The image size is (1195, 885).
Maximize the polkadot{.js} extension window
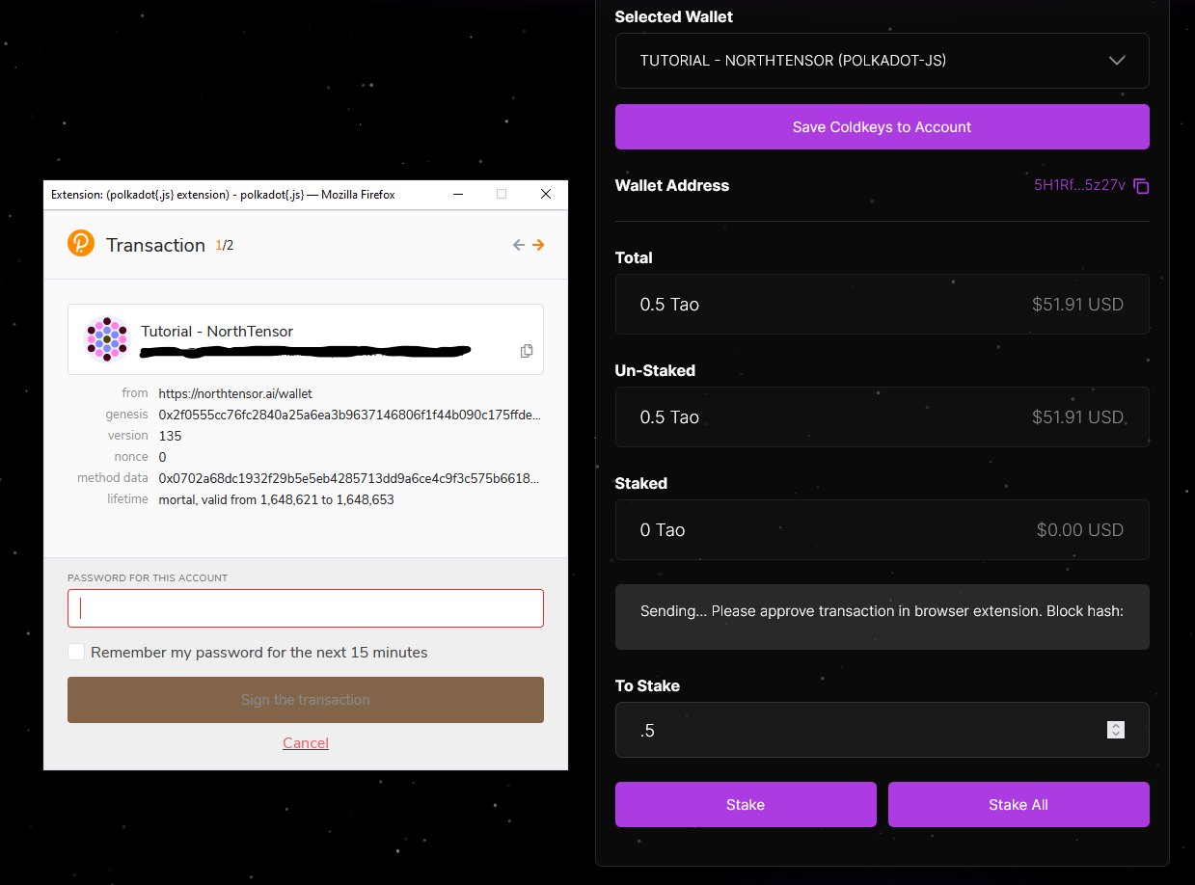[502, 194]
